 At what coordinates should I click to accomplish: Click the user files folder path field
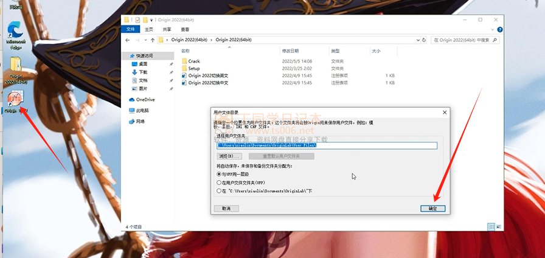327,145
